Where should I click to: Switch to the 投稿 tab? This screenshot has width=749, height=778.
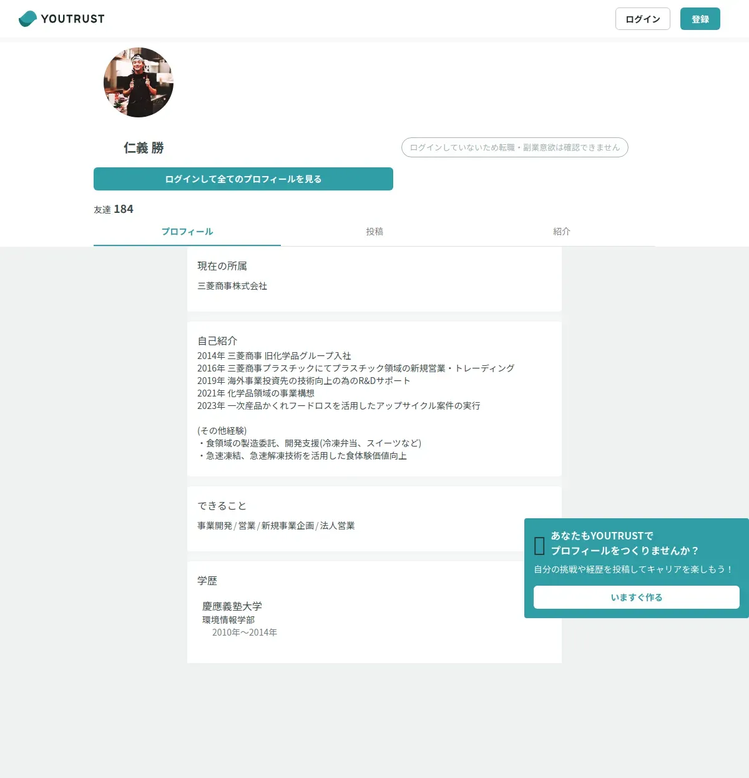[x=374, y=232]
